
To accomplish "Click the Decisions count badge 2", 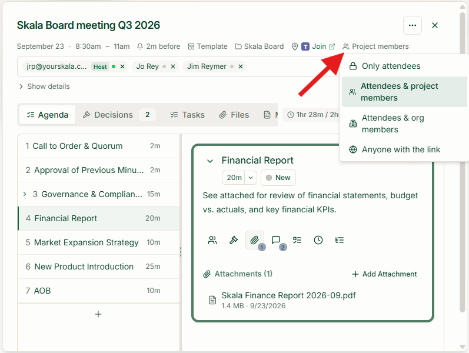I will tap(148, 115).
